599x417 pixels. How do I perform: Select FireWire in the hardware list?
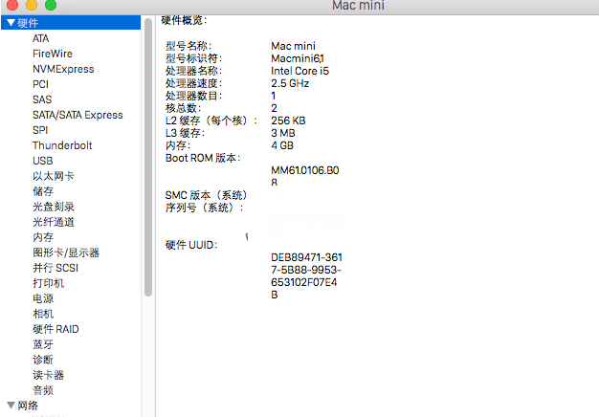tap(52, 54)
